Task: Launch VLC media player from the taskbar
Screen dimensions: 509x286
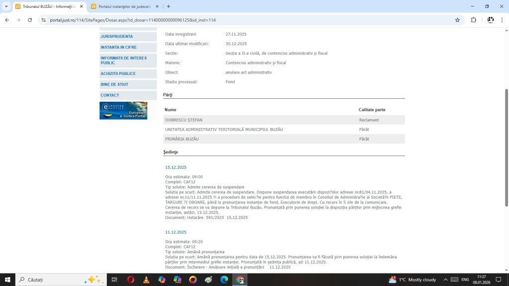Action: click(x=146, y=280)
